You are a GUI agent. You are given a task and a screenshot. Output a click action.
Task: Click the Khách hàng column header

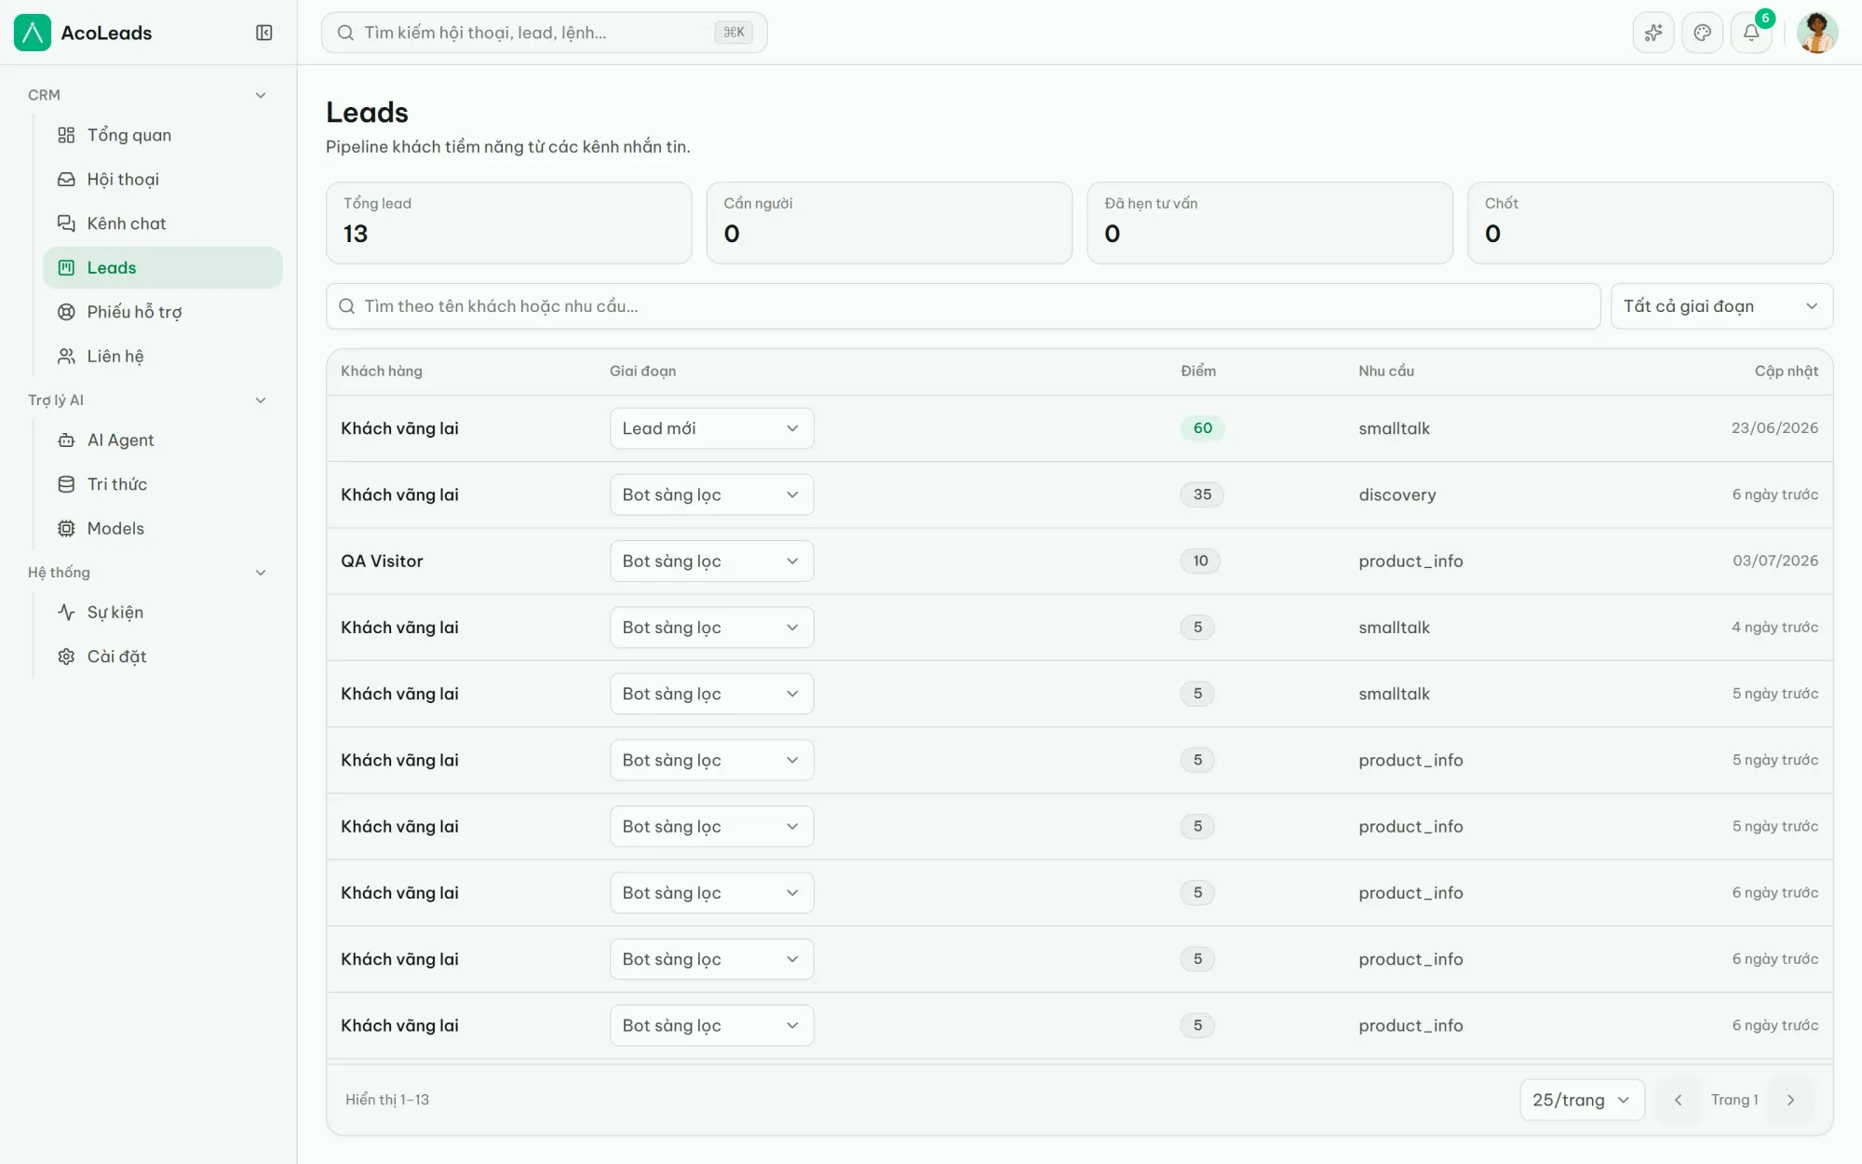point(382,371)
